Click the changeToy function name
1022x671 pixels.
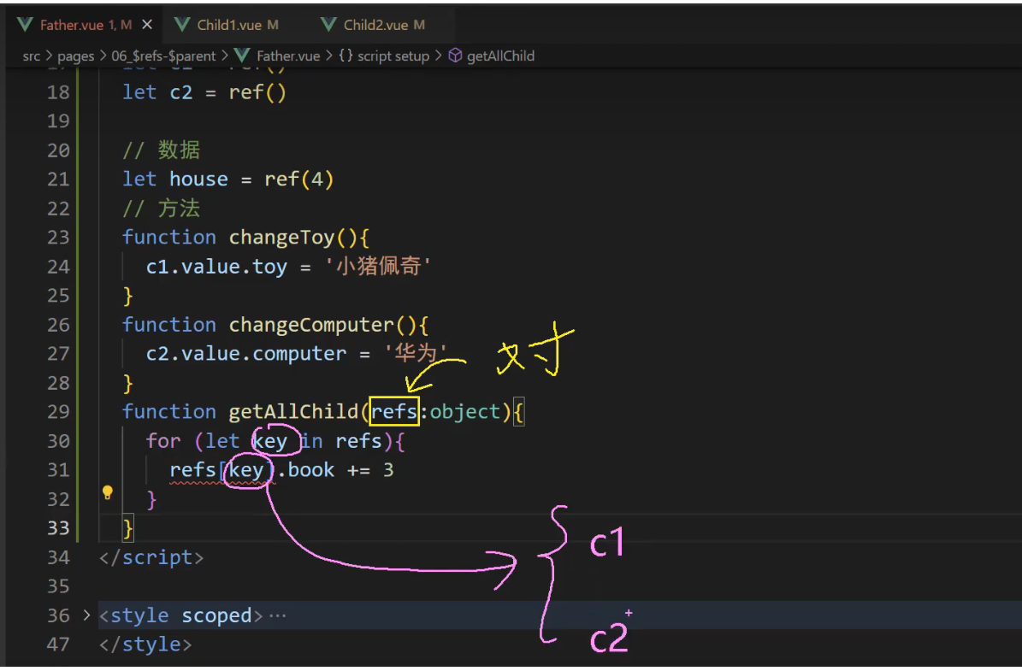tap(281, 238)
